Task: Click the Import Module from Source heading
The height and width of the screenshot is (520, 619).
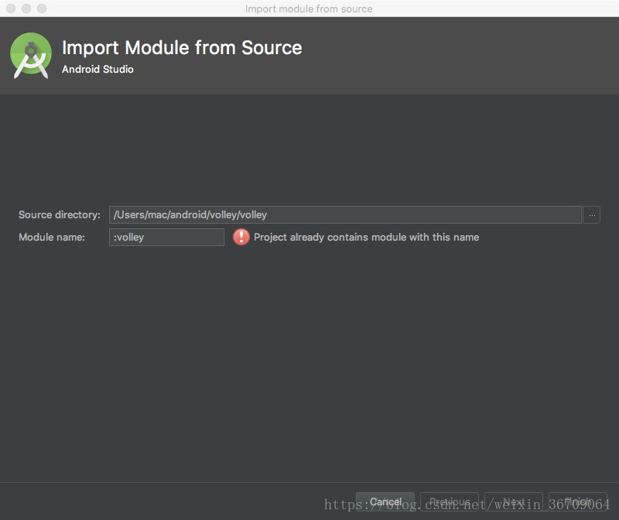Action: coord(182,48)
